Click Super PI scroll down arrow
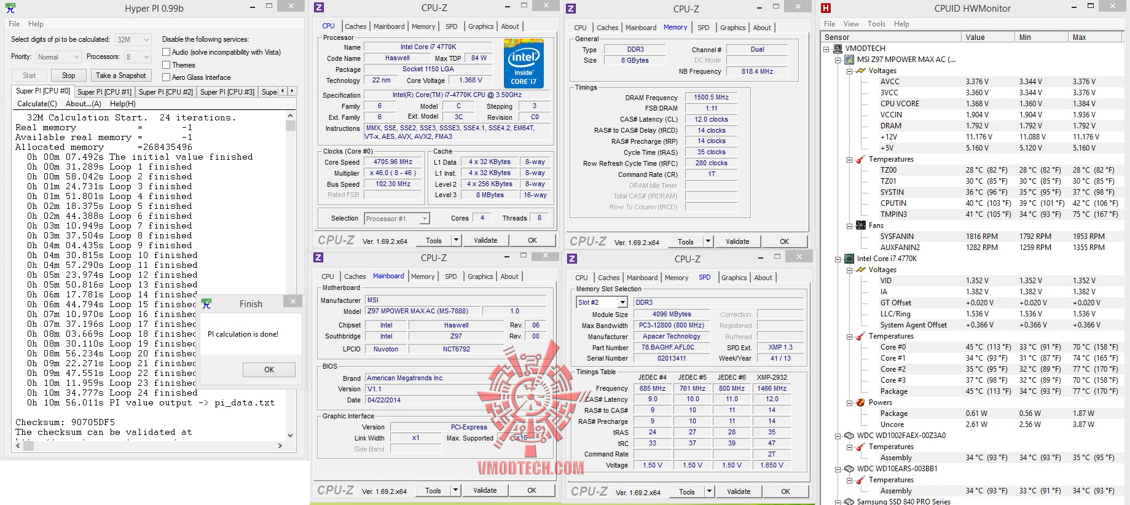 coord(291,435)
